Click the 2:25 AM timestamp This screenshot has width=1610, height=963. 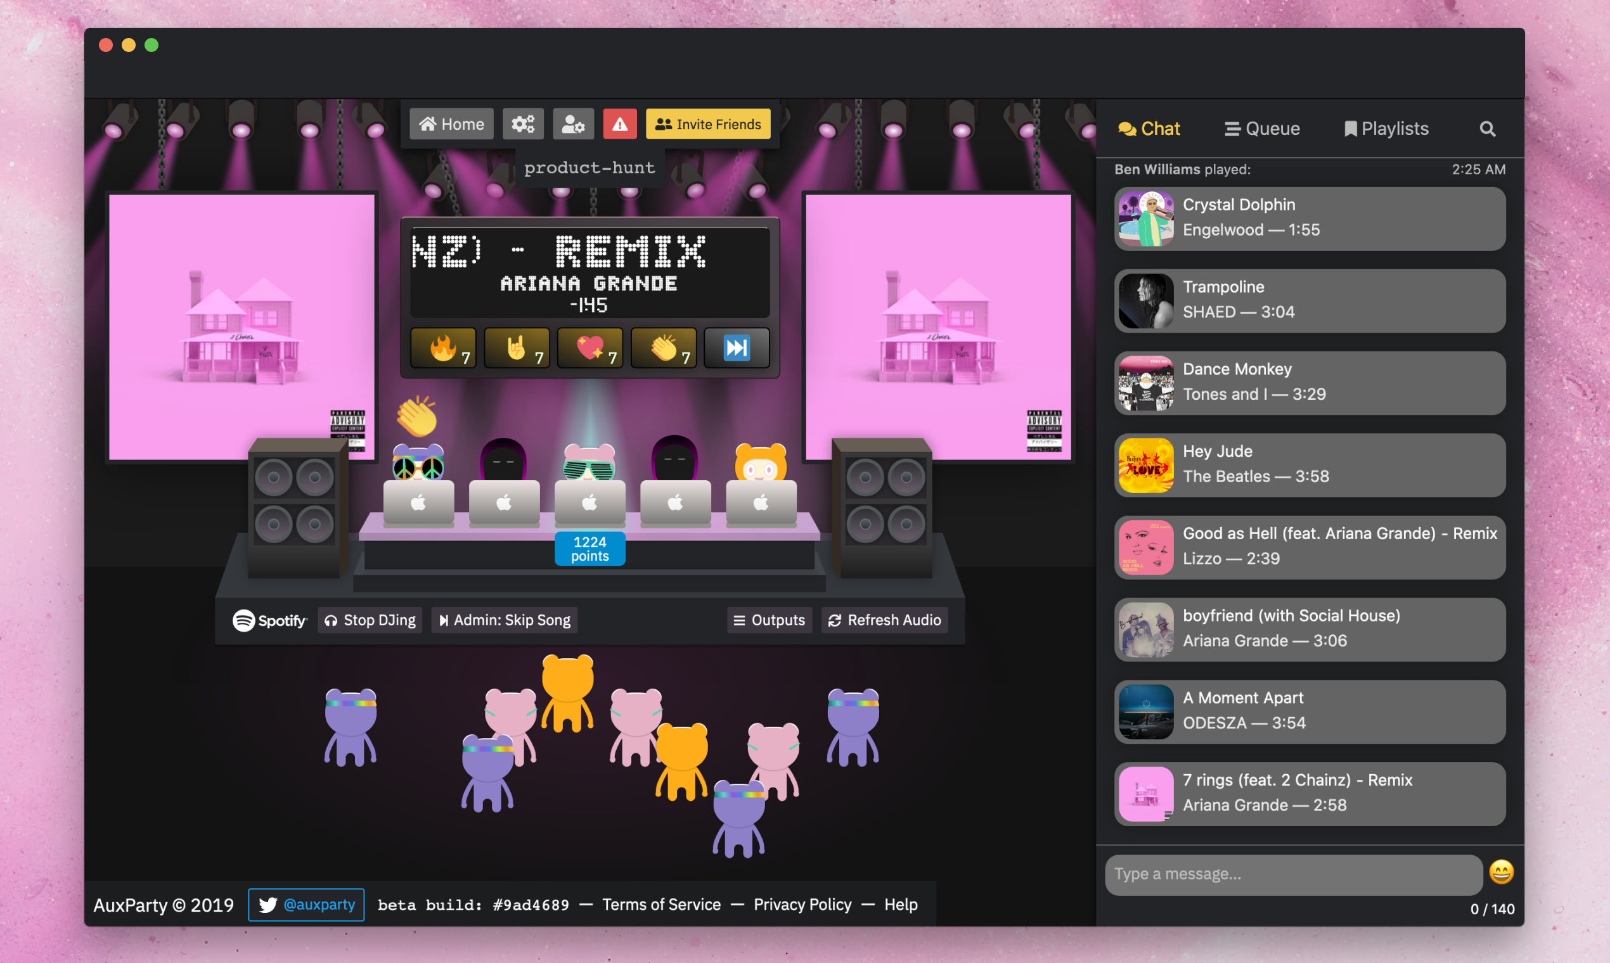click(1478, 169)
